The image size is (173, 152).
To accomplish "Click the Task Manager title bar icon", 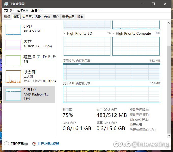I will tap(6, 4).
